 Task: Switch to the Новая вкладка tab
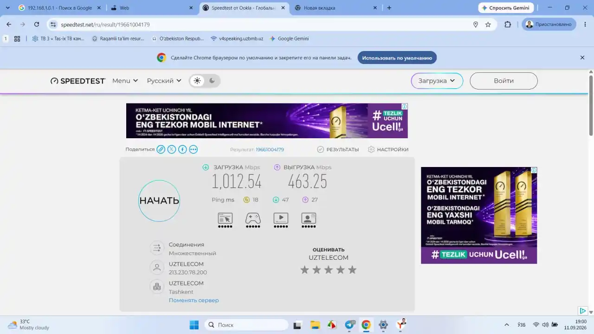tap(336, 8)
